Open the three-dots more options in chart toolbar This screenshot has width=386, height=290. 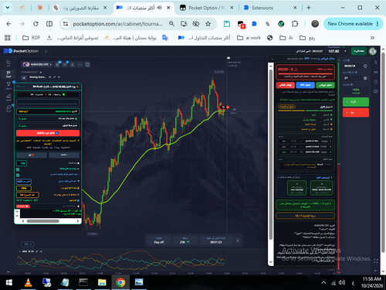[80, 64]
